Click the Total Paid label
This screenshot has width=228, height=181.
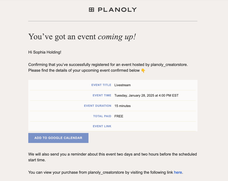tap(102, 116)
